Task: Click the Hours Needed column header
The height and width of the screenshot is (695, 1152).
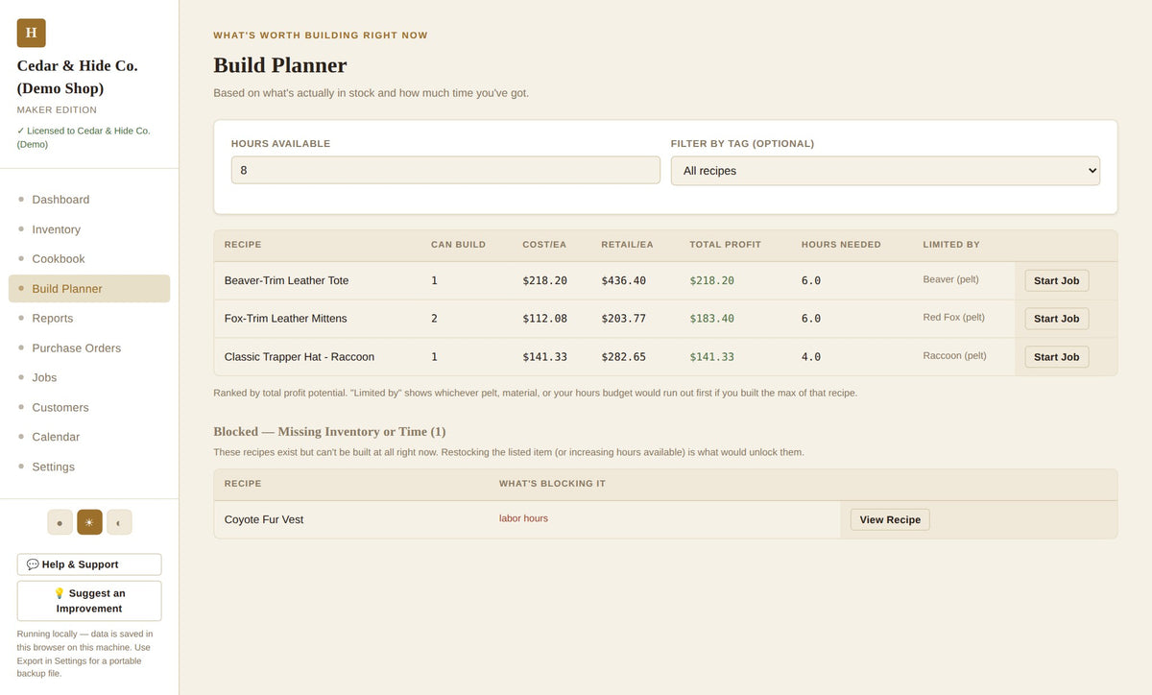Action: (841, 245)
